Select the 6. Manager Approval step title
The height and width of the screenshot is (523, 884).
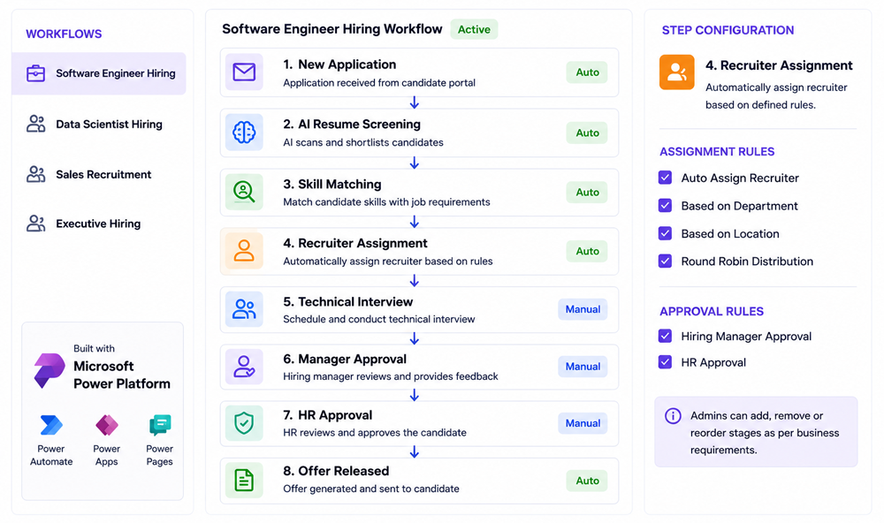345,359
